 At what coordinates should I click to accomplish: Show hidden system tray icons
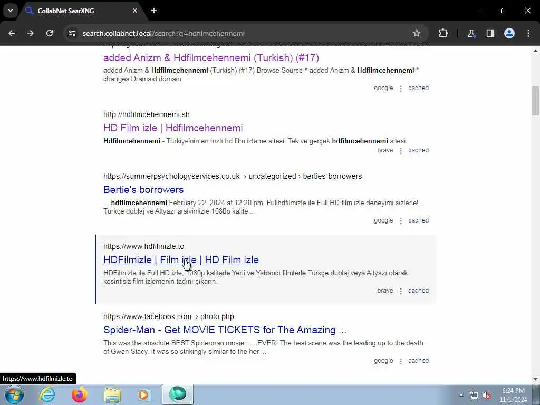(461, 395)
